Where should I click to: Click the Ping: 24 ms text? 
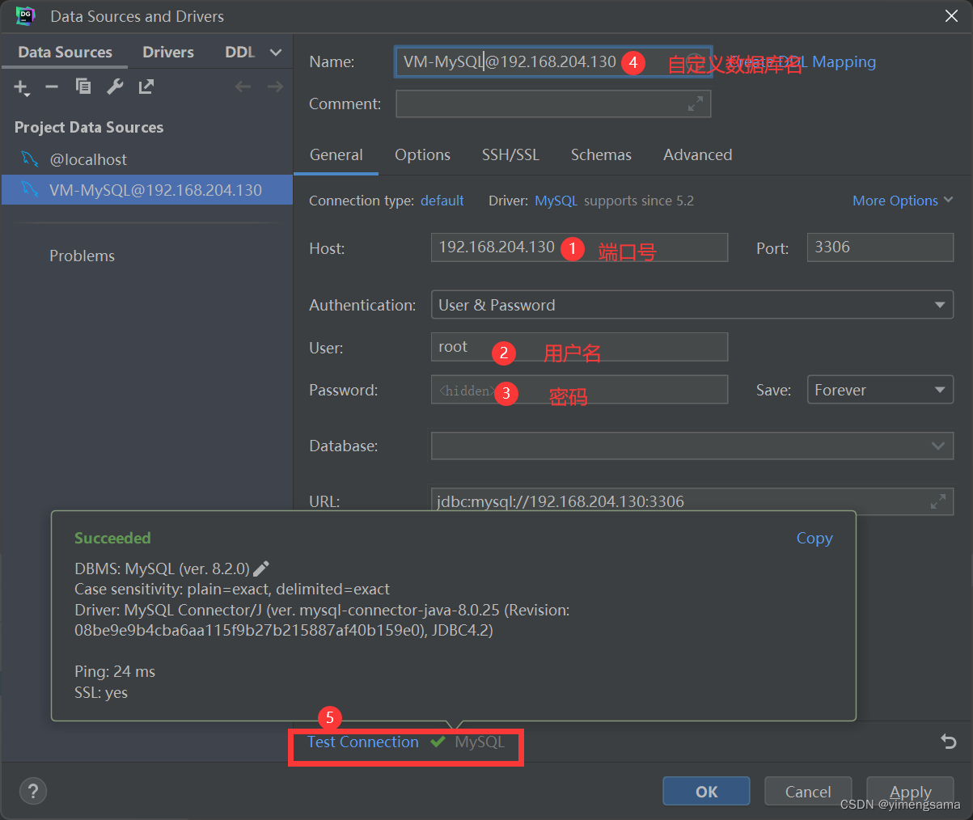[115, 671]
